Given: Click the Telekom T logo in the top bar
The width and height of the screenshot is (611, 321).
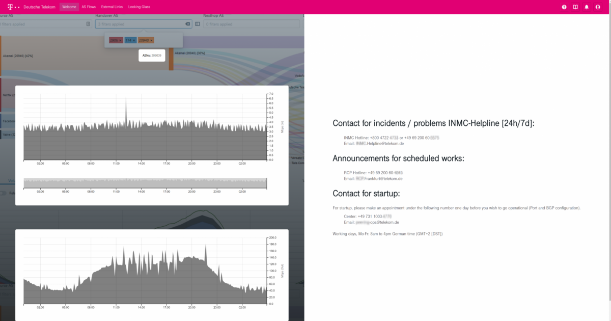Looking at the screenshot, I should tap(10, 7).
